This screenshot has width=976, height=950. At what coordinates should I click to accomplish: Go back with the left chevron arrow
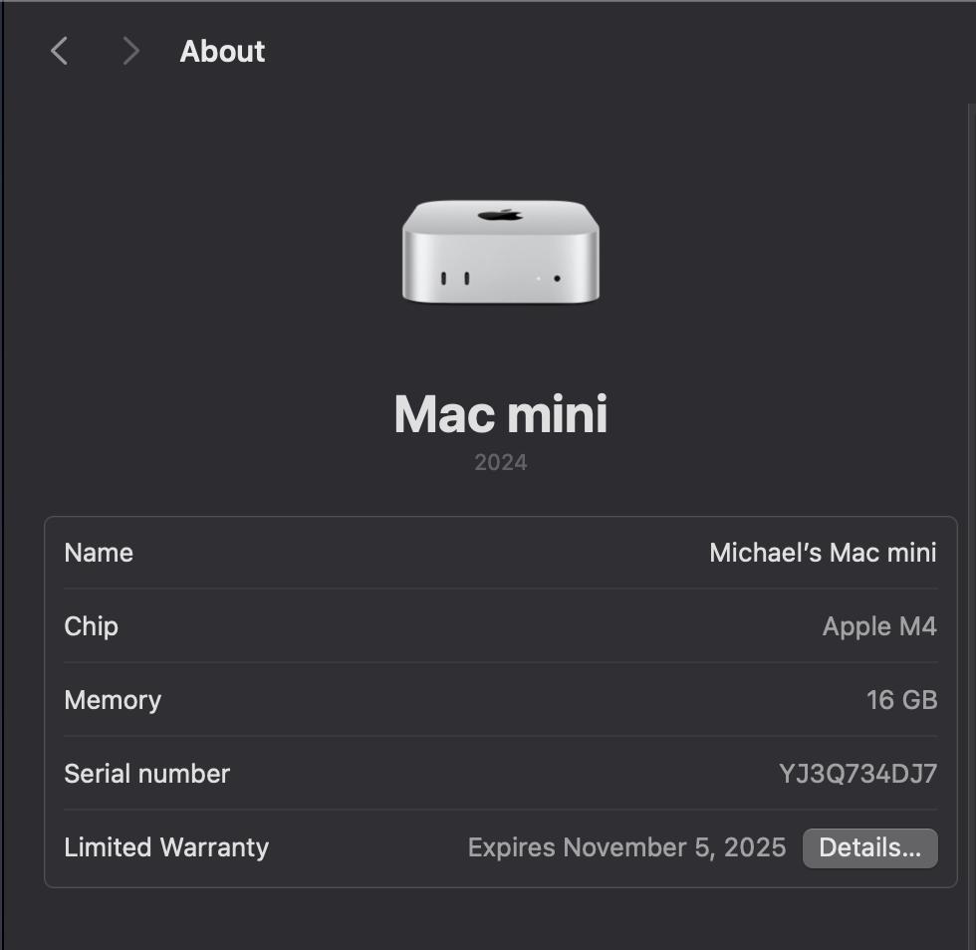pyautogui.click(x=59, y=51)
